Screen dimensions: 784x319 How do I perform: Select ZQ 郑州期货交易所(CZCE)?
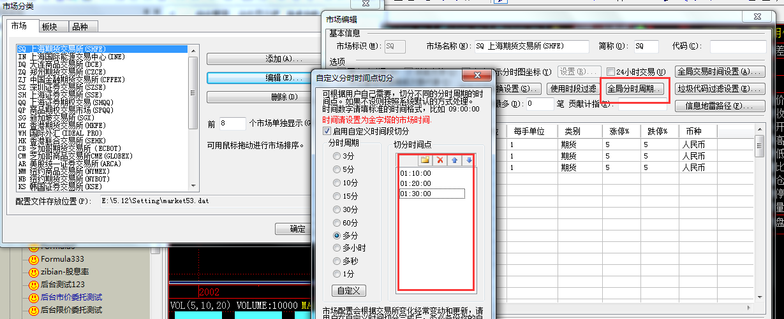(102, 72)
